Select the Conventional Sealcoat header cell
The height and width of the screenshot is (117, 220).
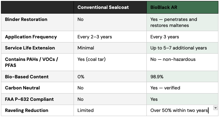pos(110,7)
